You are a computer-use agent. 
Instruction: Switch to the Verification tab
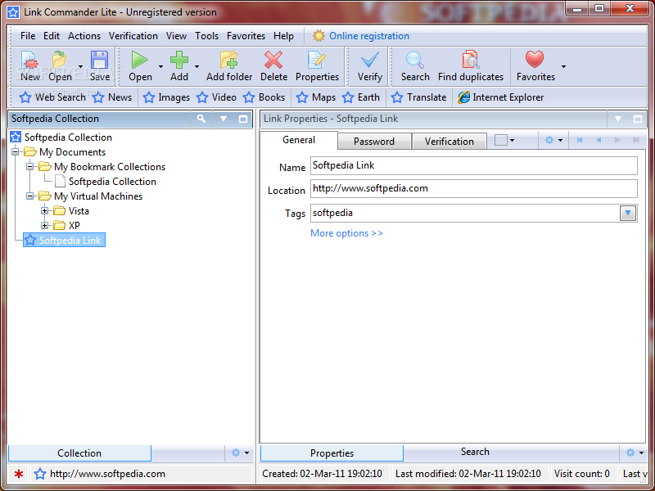coord(449,142)
